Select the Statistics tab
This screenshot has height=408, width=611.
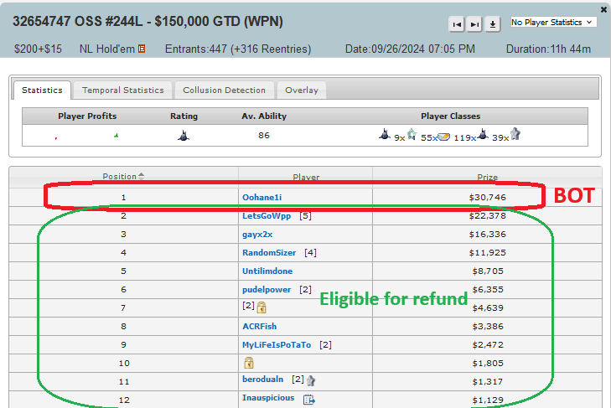42,90
